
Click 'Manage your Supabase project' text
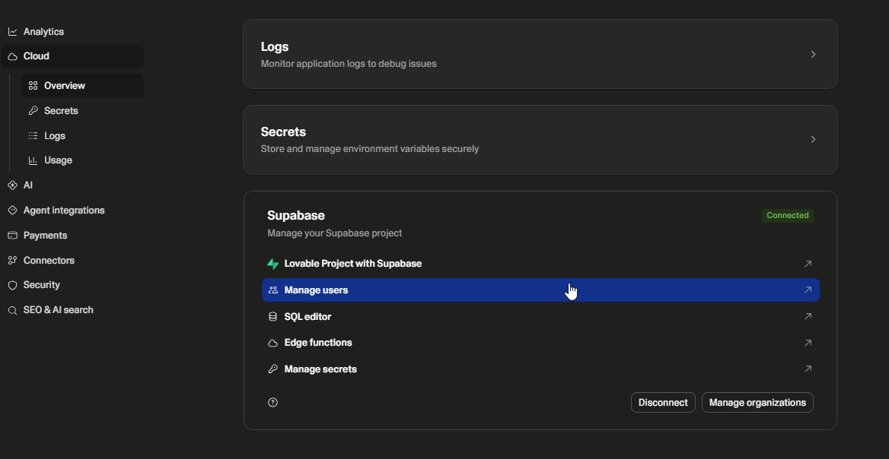(334, 233)
